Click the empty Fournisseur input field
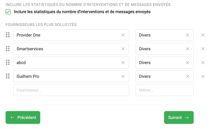This screenshot has height=129, width=212. [71, 90]
